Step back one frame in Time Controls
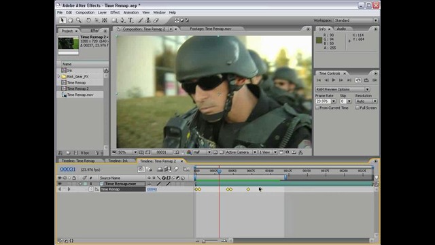The width and height of the screenshot is (435, 245). pyautogui.click(x=326, y=80)
